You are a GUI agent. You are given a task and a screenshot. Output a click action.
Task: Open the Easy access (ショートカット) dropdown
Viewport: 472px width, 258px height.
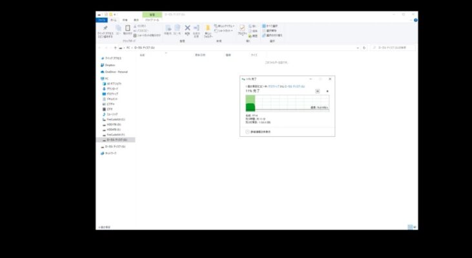[x=223, y=31]
